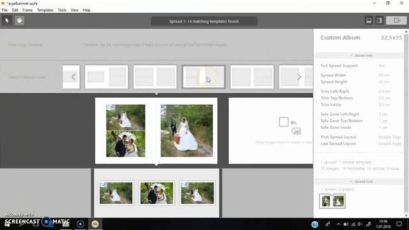Pick template with plain left page, lined right
Viewport: 409px width, 230px height.
coord(252,77)
